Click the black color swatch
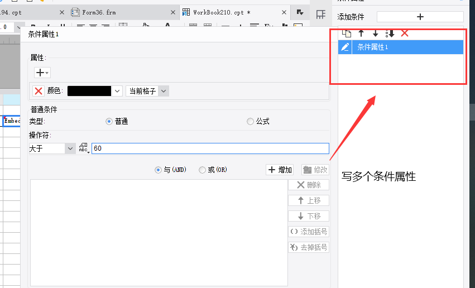 point(89,91)
